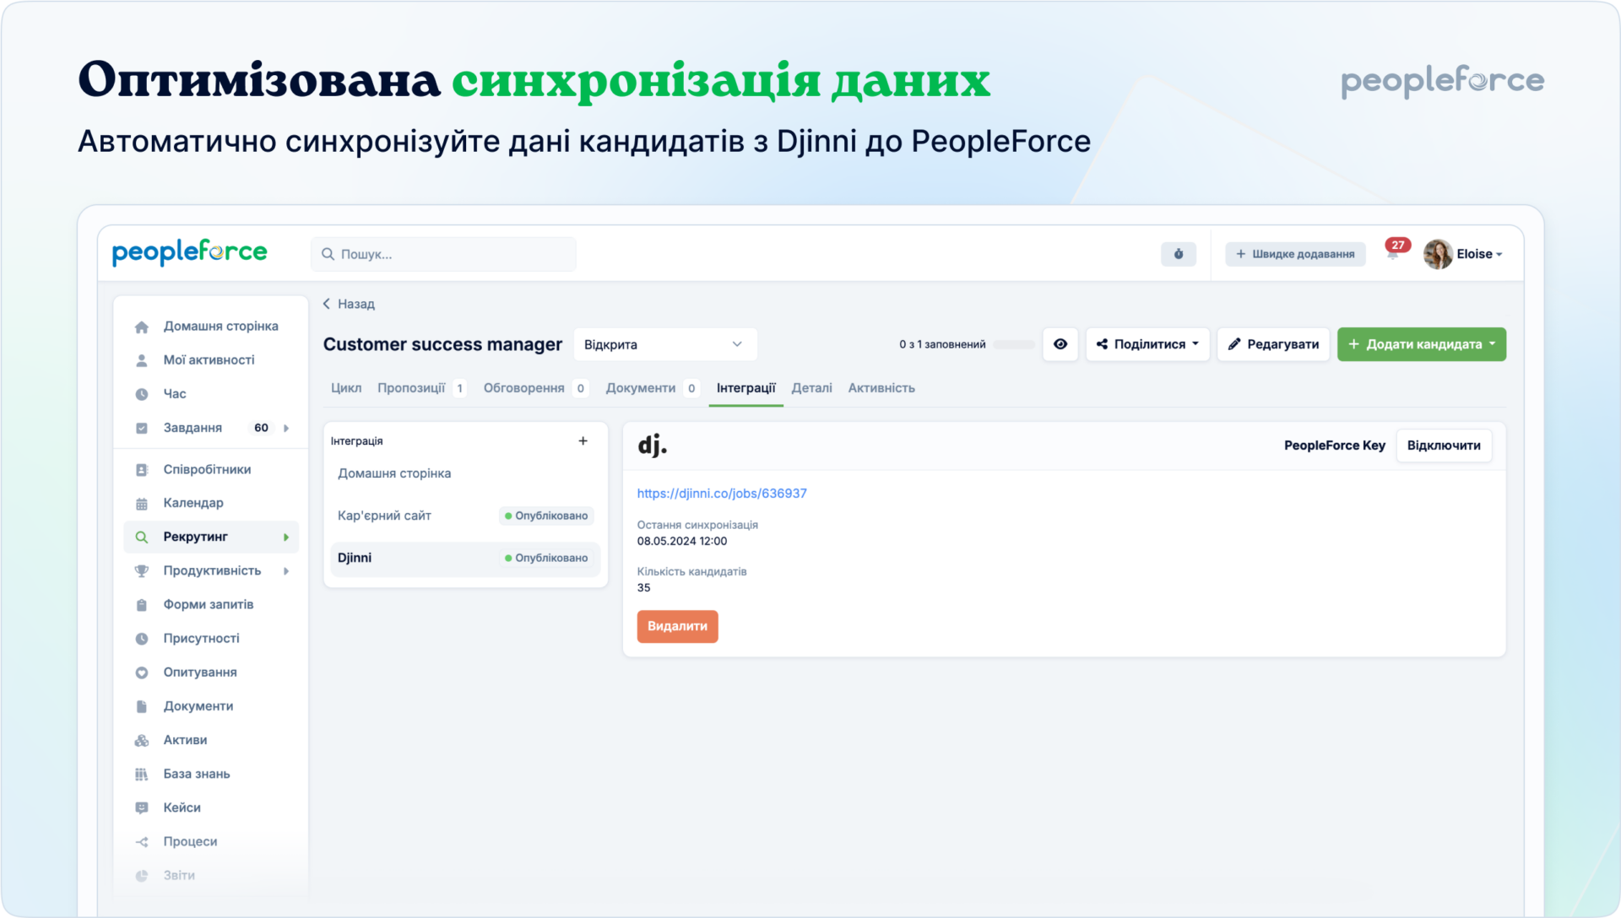Viewport: 1621px width, 918px height.
Task: Click the Час clock sidebar icon
Action: (142, 394)
